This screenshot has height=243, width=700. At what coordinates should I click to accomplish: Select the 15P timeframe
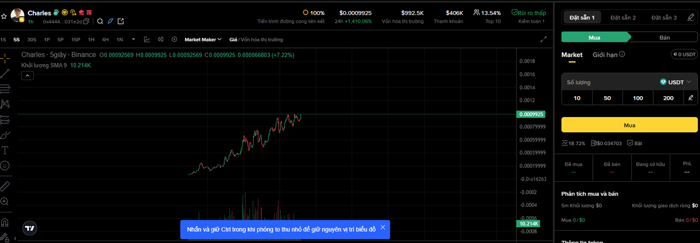click(76, 40)
